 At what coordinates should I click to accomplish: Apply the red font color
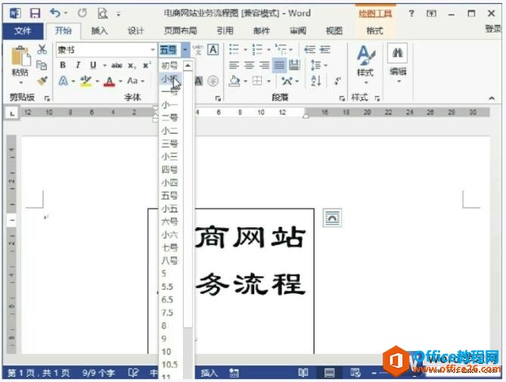(x=110, y=82)
